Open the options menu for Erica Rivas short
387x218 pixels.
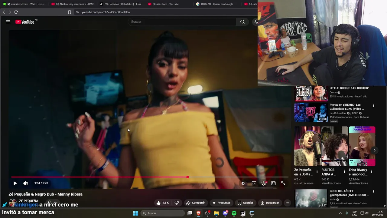[x=372, y=171]
